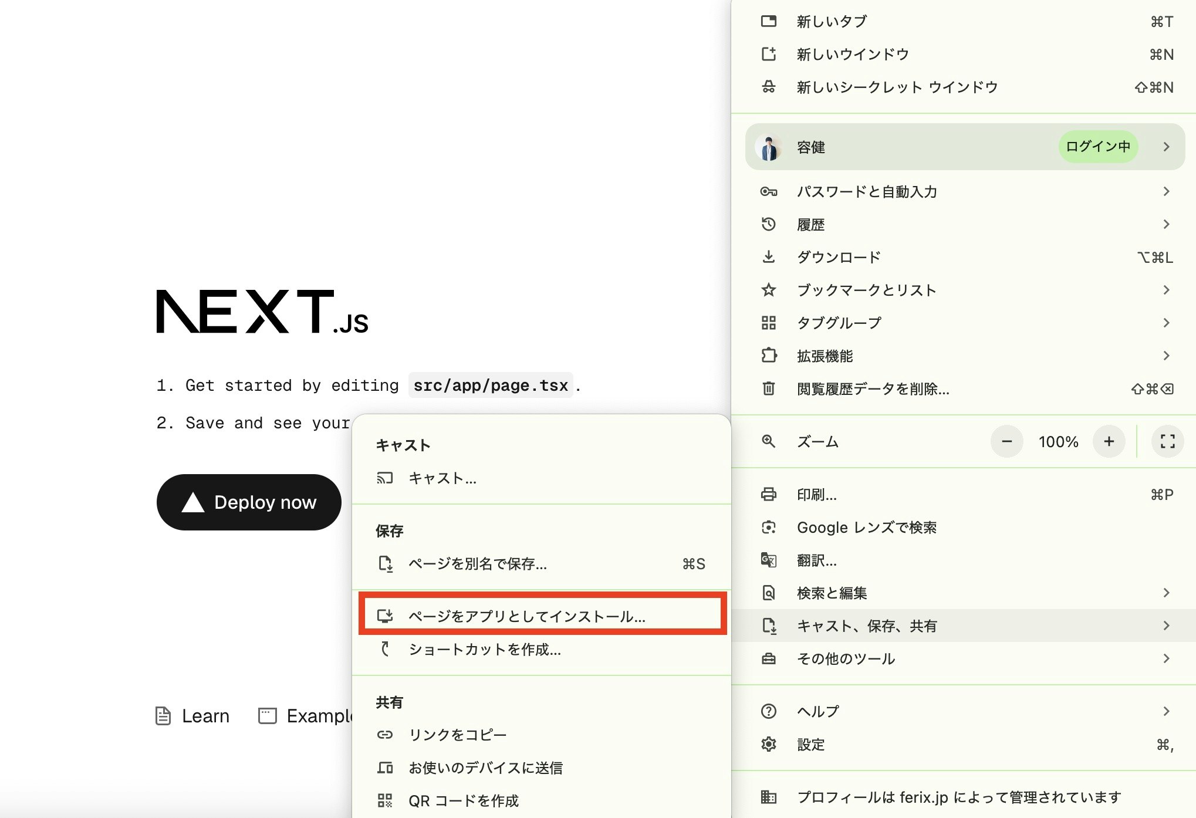Click the settings gear icon

click(x=768, y=745)
